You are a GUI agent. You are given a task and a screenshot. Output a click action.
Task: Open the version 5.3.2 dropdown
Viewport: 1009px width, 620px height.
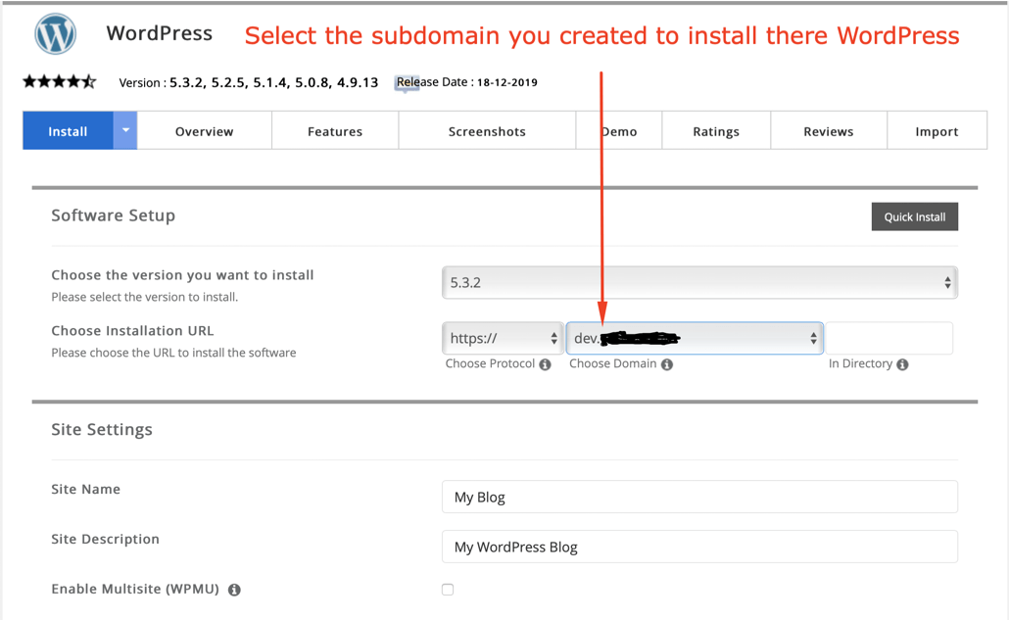(699, 282)
